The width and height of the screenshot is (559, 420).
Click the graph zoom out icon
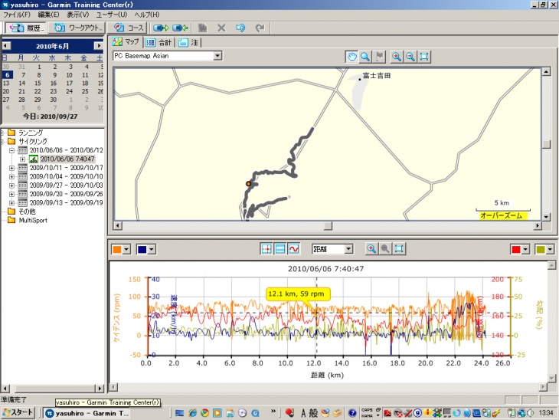(x=385, y=249)
